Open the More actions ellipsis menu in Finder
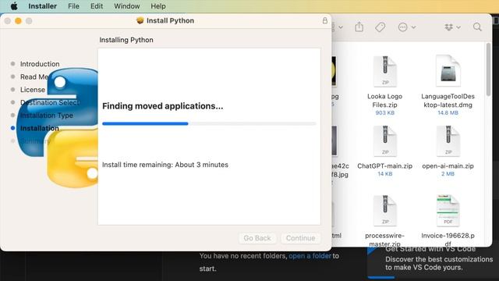This screenshot has width=499, height=281. (x=406, y=27)
